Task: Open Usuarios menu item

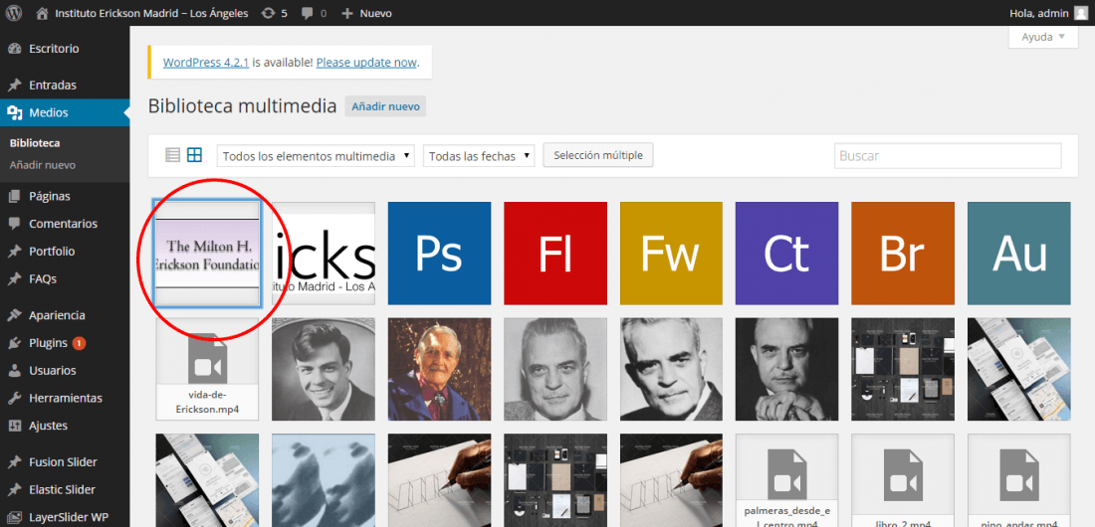Action: point(53,371)
